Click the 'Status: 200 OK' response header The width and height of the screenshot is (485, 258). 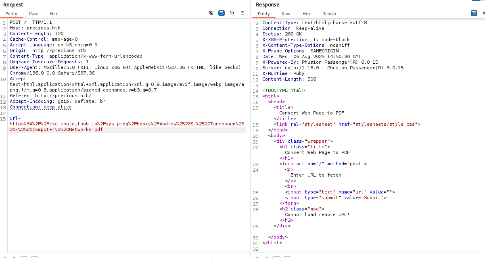point(282,34)
